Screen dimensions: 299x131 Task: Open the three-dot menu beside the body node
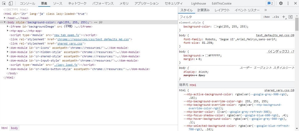[x=2, y=22]
